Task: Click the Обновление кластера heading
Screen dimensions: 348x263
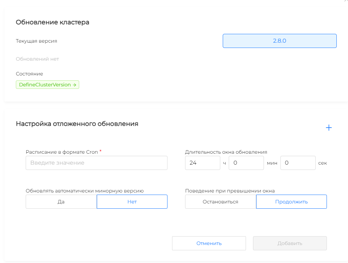Action: [x=52, y=22]
